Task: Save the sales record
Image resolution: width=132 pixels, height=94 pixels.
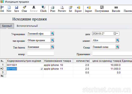Action: (x=17, y=9)
